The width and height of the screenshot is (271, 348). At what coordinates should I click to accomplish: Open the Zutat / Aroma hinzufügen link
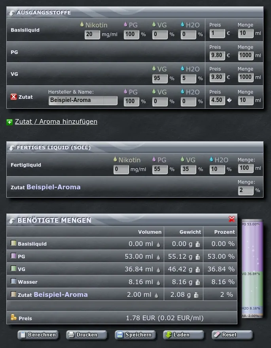[56, 122]
